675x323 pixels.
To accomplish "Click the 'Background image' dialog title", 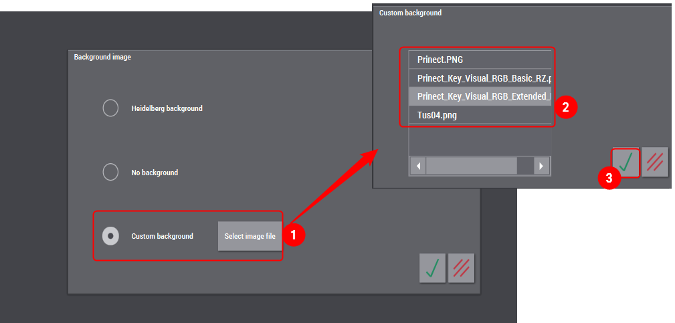I will 102,58.
